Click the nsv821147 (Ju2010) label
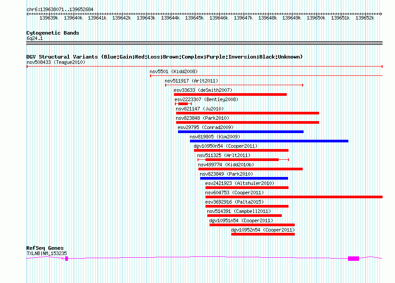This screenshot has width=395, height=283. pyautogui.click(x=200, y=109)
